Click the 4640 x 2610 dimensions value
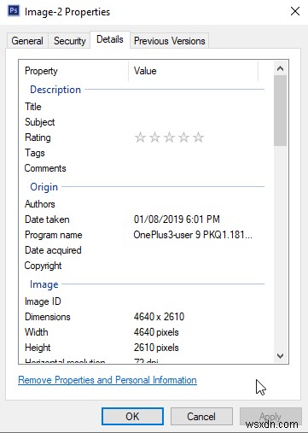 click(160, 317)
